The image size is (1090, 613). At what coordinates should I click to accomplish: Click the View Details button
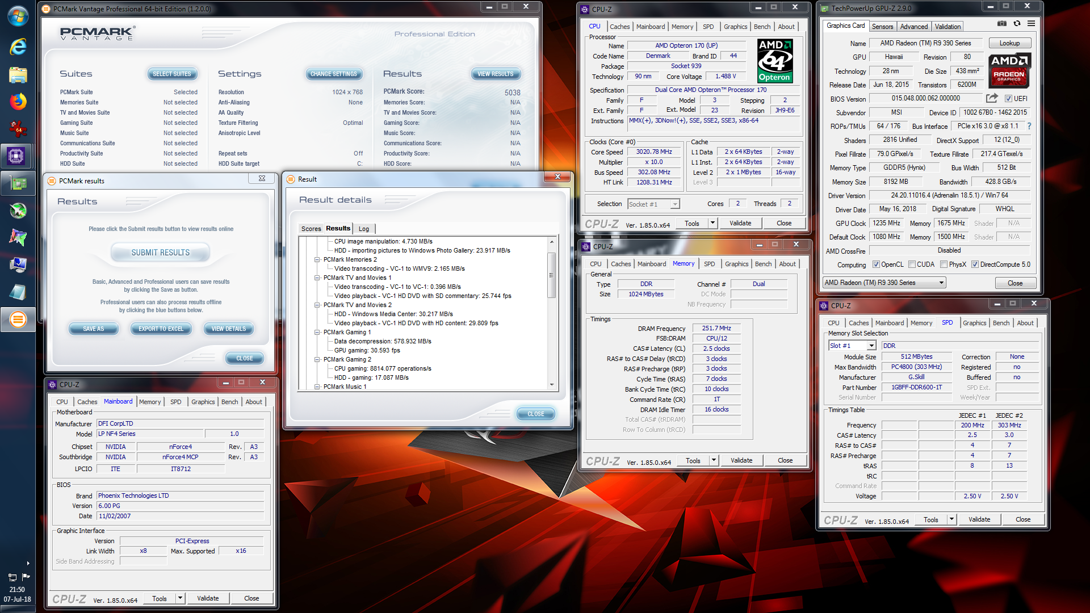tap(229, 329)
